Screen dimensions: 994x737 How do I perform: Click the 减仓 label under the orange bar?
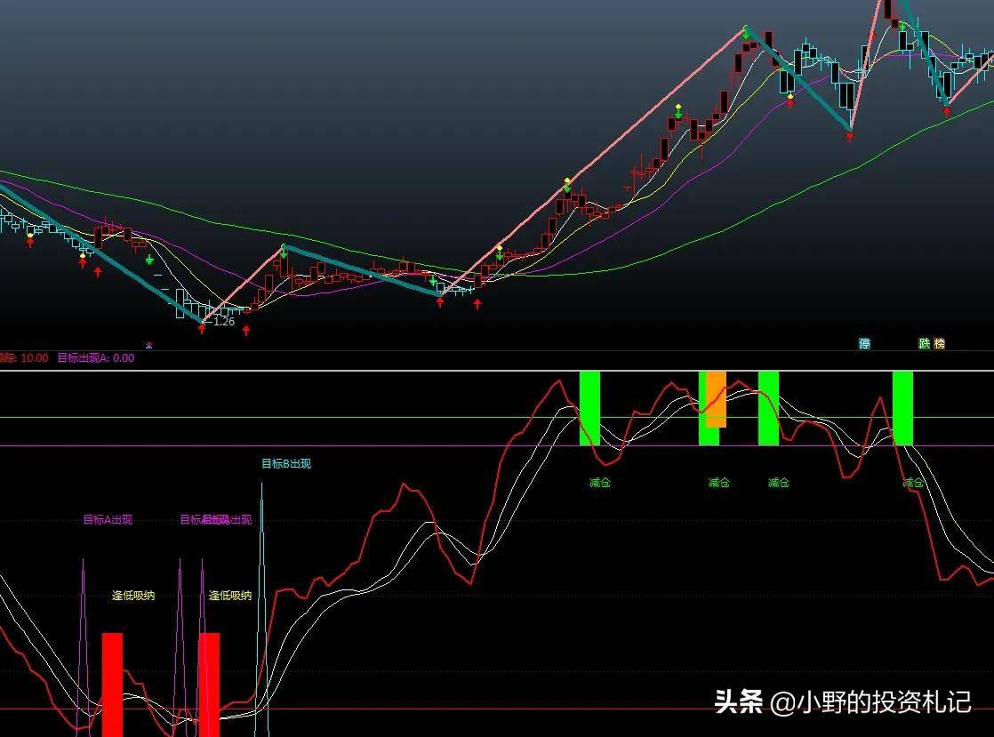click(x=719, y=483)
